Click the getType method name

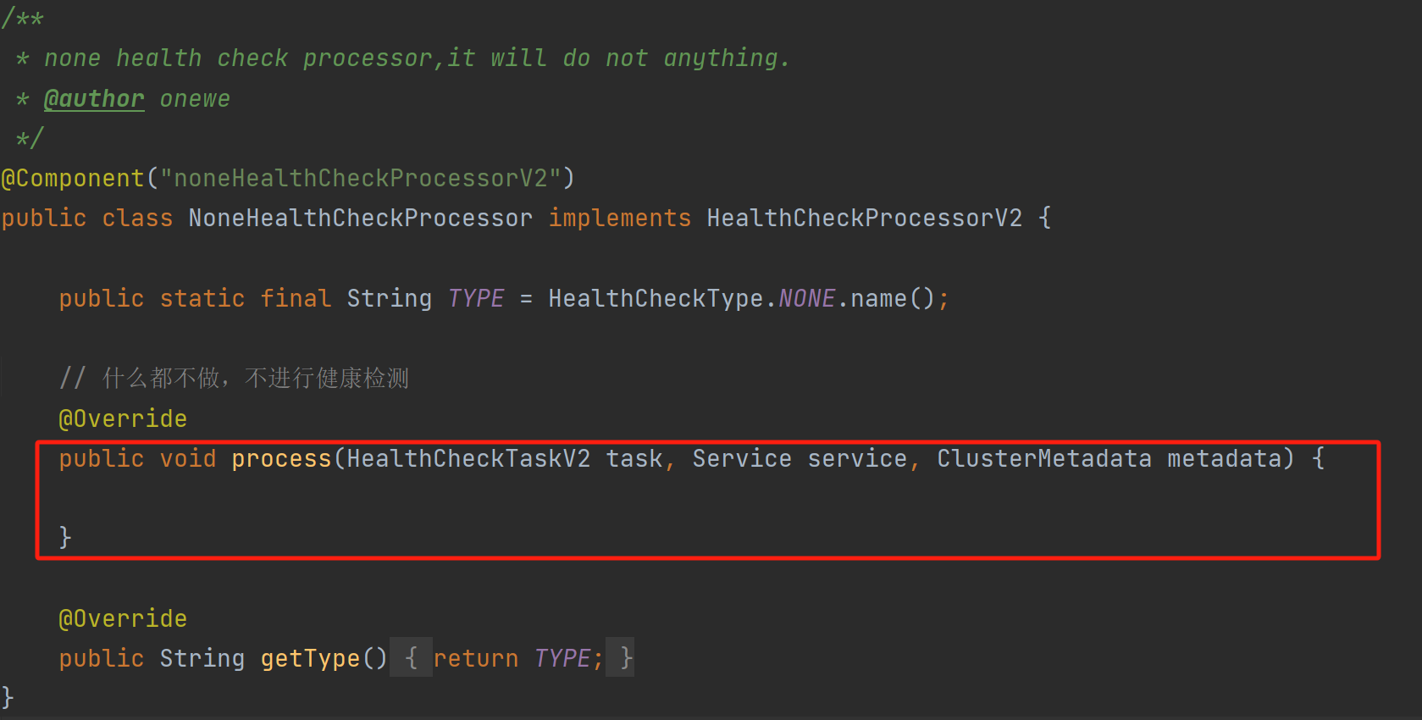click(310, 658)
